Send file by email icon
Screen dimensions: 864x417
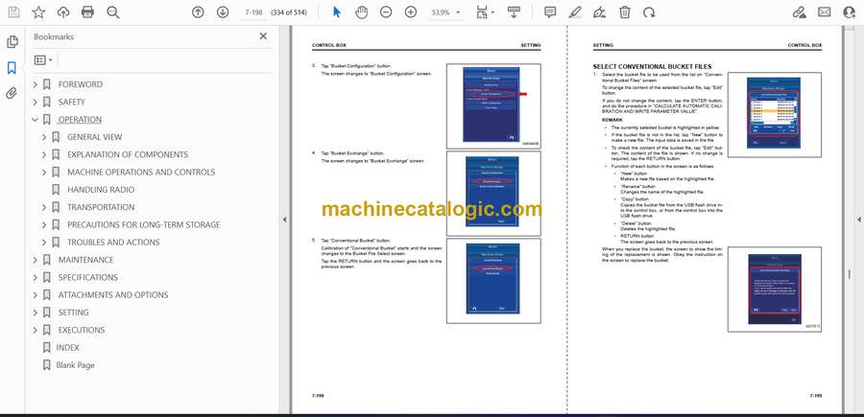click(825, 12)
